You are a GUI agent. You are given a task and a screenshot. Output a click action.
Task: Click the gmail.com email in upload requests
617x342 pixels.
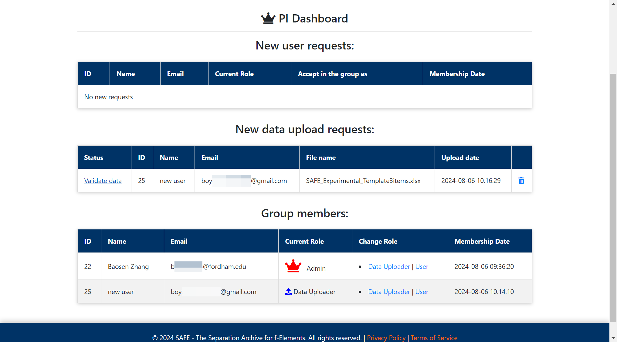[244, 181]
